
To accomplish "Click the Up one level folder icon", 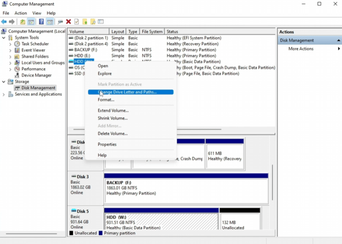I will coord(22,22).
